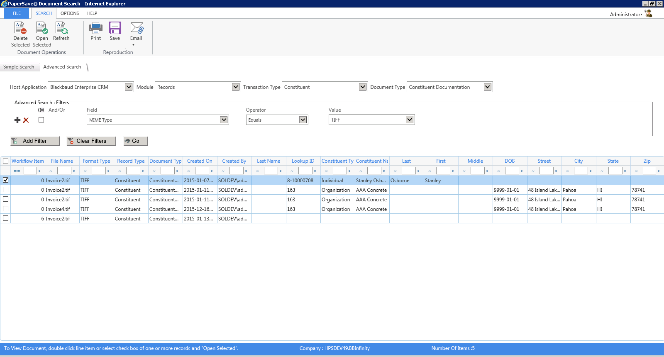Click the Delete Selected document icon
This screenshot has width=664, height=357.
pyautogui.click(x=20, y=28)
